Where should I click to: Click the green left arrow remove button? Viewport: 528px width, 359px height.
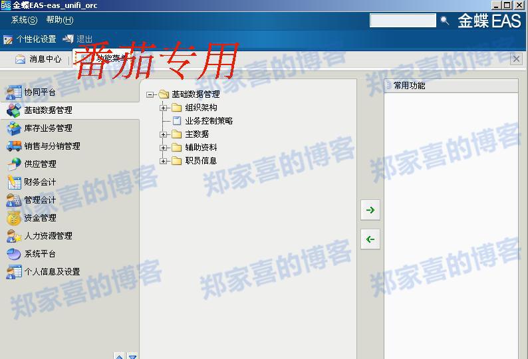pos(370,239)
